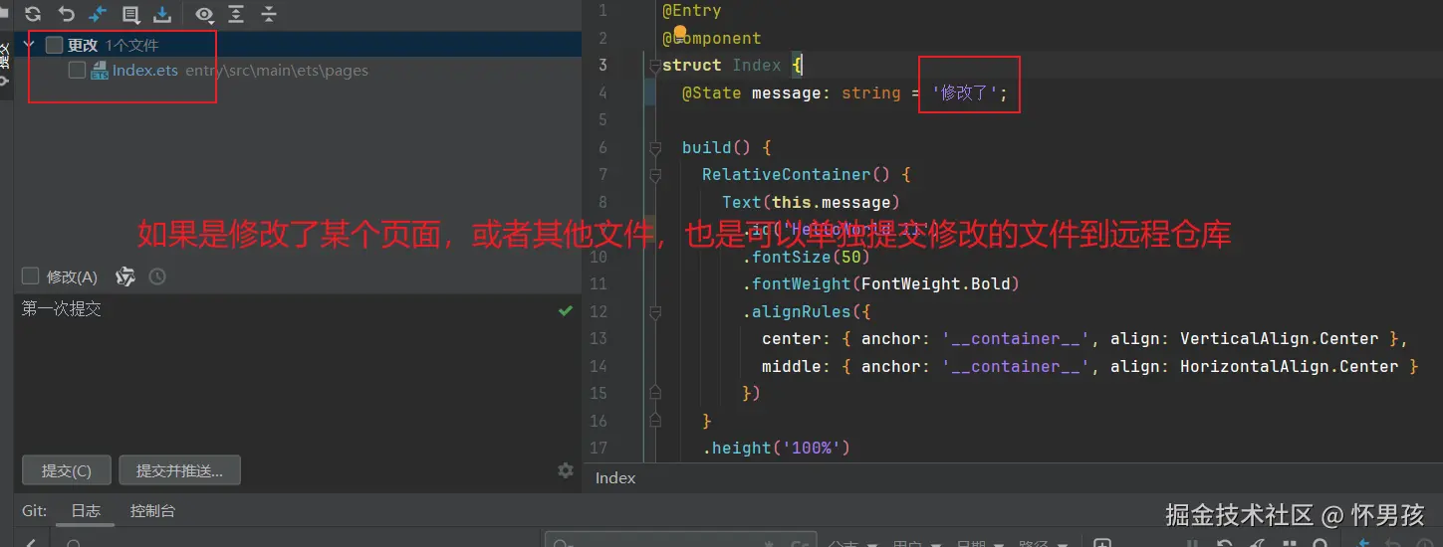
Task: Click the 1个文件 count label
Action: pos(131,45)
